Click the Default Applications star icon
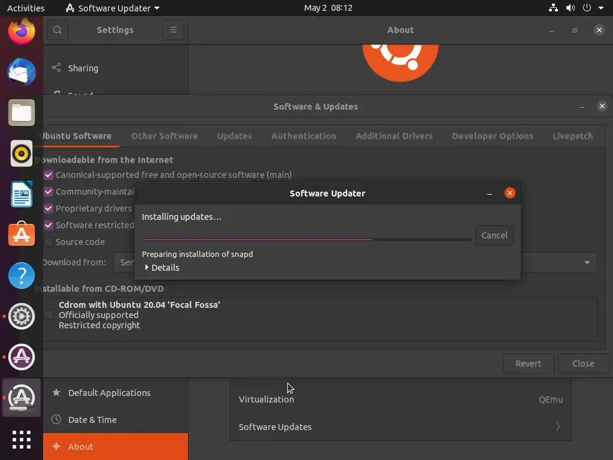This screenshot has width=613, height=460. pyautogui.click(x=56, y=392)
